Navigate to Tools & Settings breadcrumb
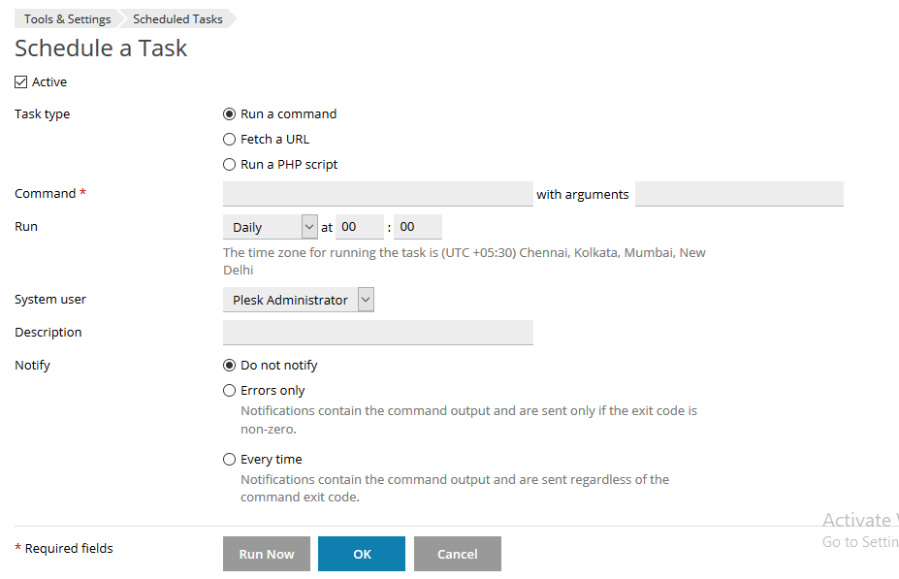Screen dimensions: 899x579 click(x=66, y=18)
